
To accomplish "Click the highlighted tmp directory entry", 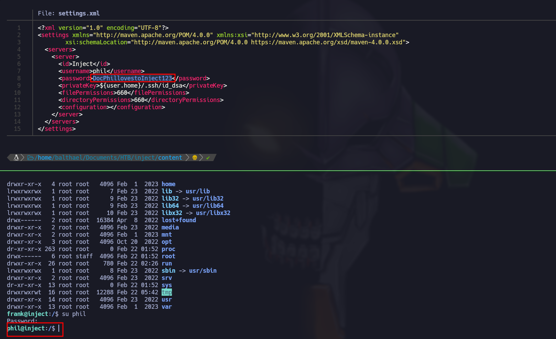I will click(167, 292).
